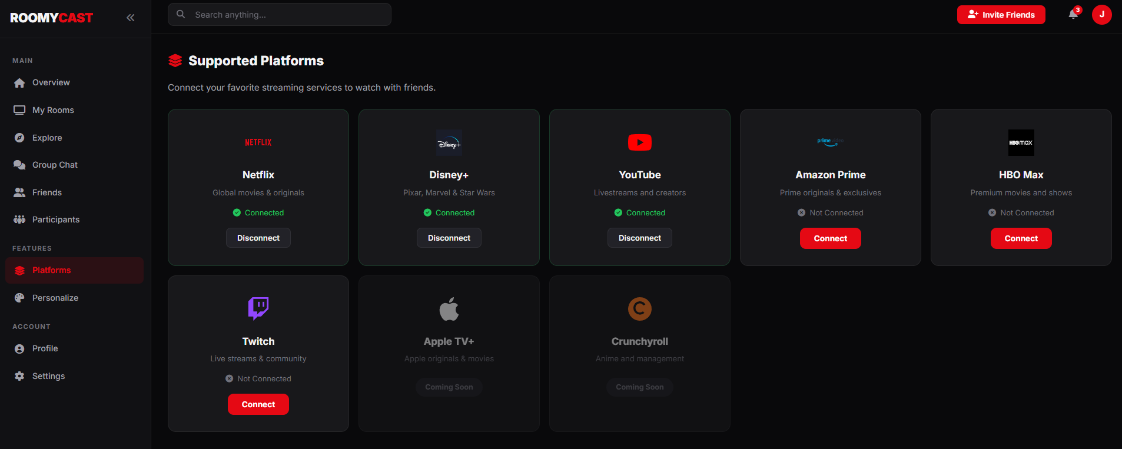
Task: Collapse the sidebar with the double chevron
Action: [x=130, y=18]
